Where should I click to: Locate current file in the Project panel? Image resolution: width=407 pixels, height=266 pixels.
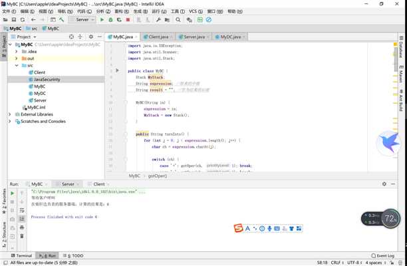point(71,37)
